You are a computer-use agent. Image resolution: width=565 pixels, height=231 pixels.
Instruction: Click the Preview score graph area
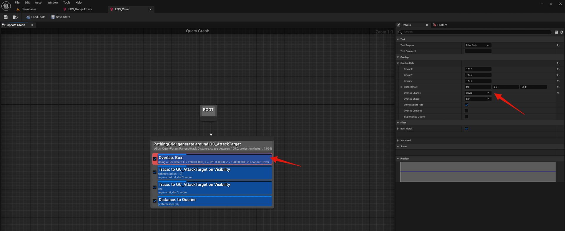point(478,172)
